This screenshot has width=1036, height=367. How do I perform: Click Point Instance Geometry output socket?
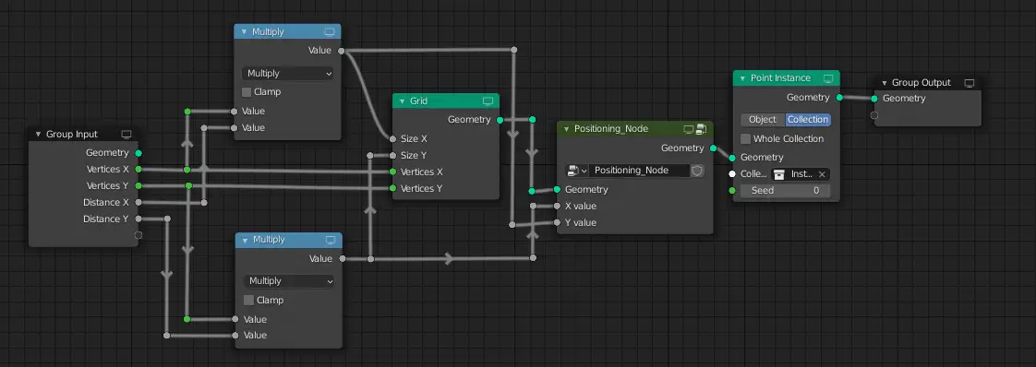(x=839, y=97)
